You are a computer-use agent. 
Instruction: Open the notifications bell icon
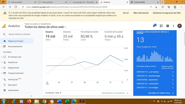[x=154, y=26]
